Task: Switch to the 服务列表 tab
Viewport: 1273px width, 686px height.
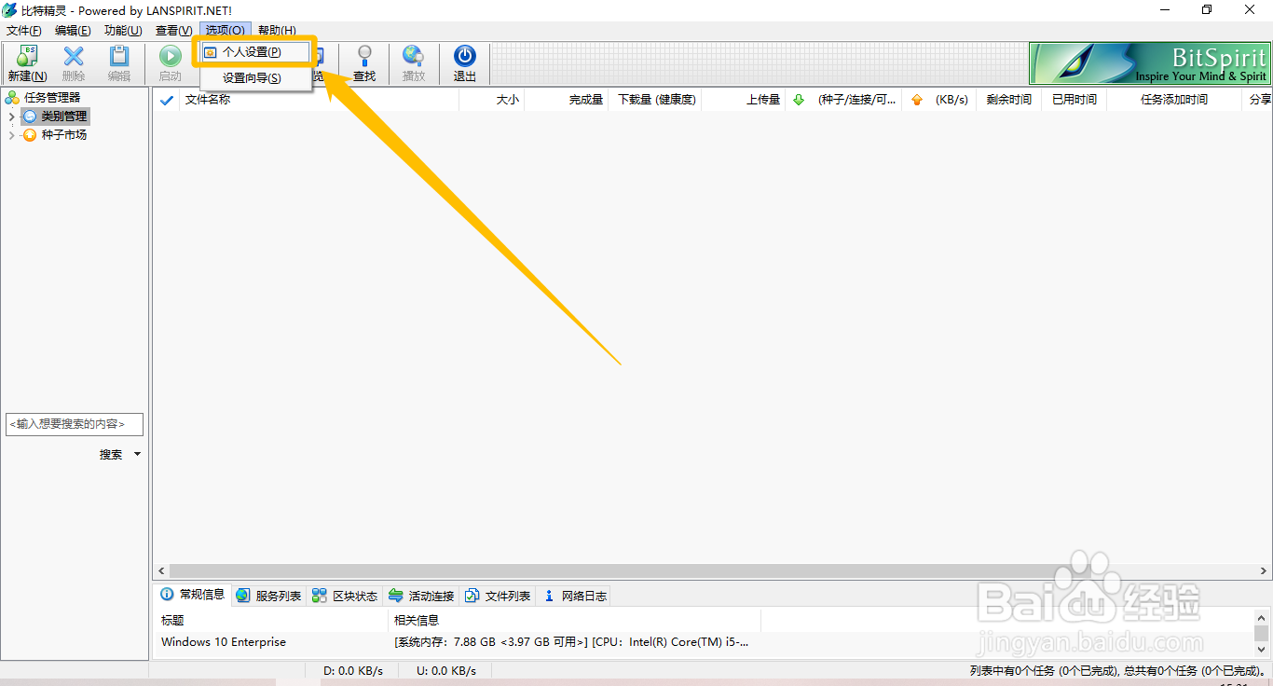Action: pos(268,596)
